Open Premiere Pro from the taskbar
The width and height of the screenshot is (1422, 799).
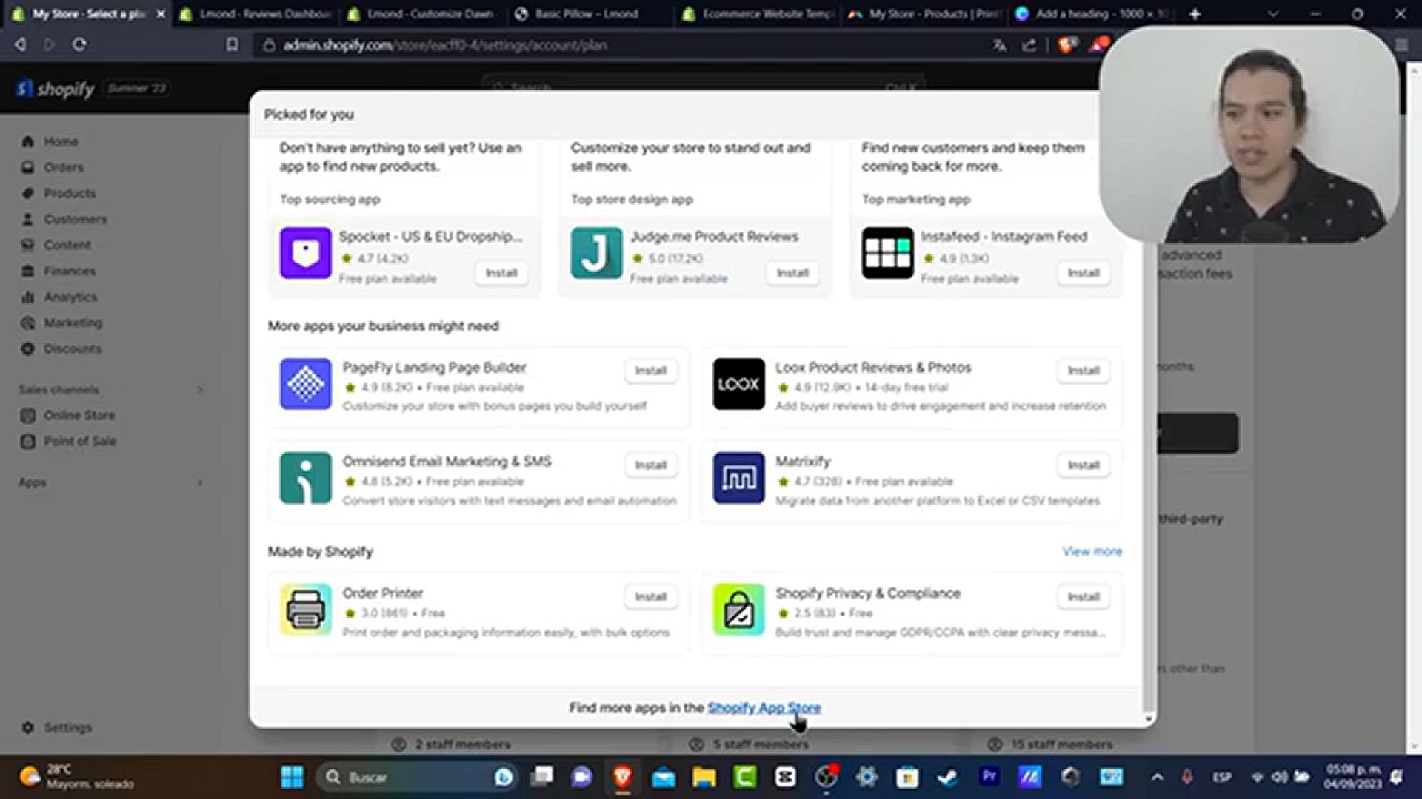[989, 777]
